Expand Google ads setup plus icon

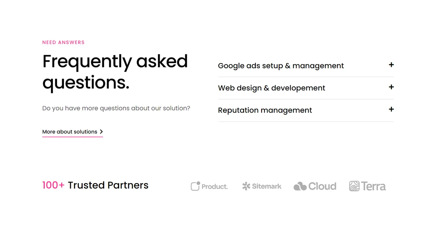(x=391, y=65)
